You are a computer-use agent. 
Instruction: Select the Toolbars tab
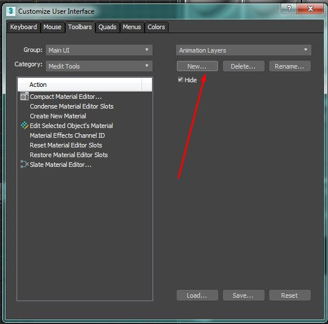click(x=80, y=27)
